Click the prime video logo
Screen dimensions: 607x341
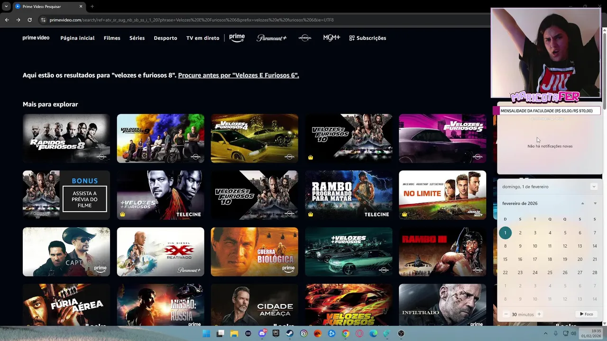(36, 38)
